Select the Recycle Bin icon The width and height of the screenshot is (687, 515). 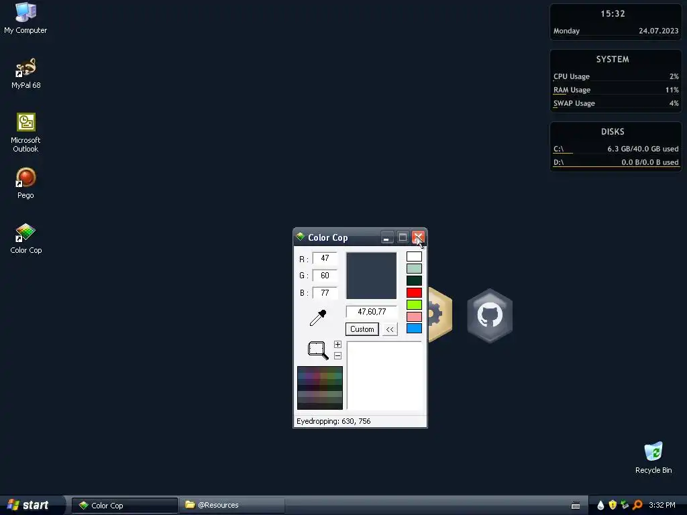tap(653, 457)
